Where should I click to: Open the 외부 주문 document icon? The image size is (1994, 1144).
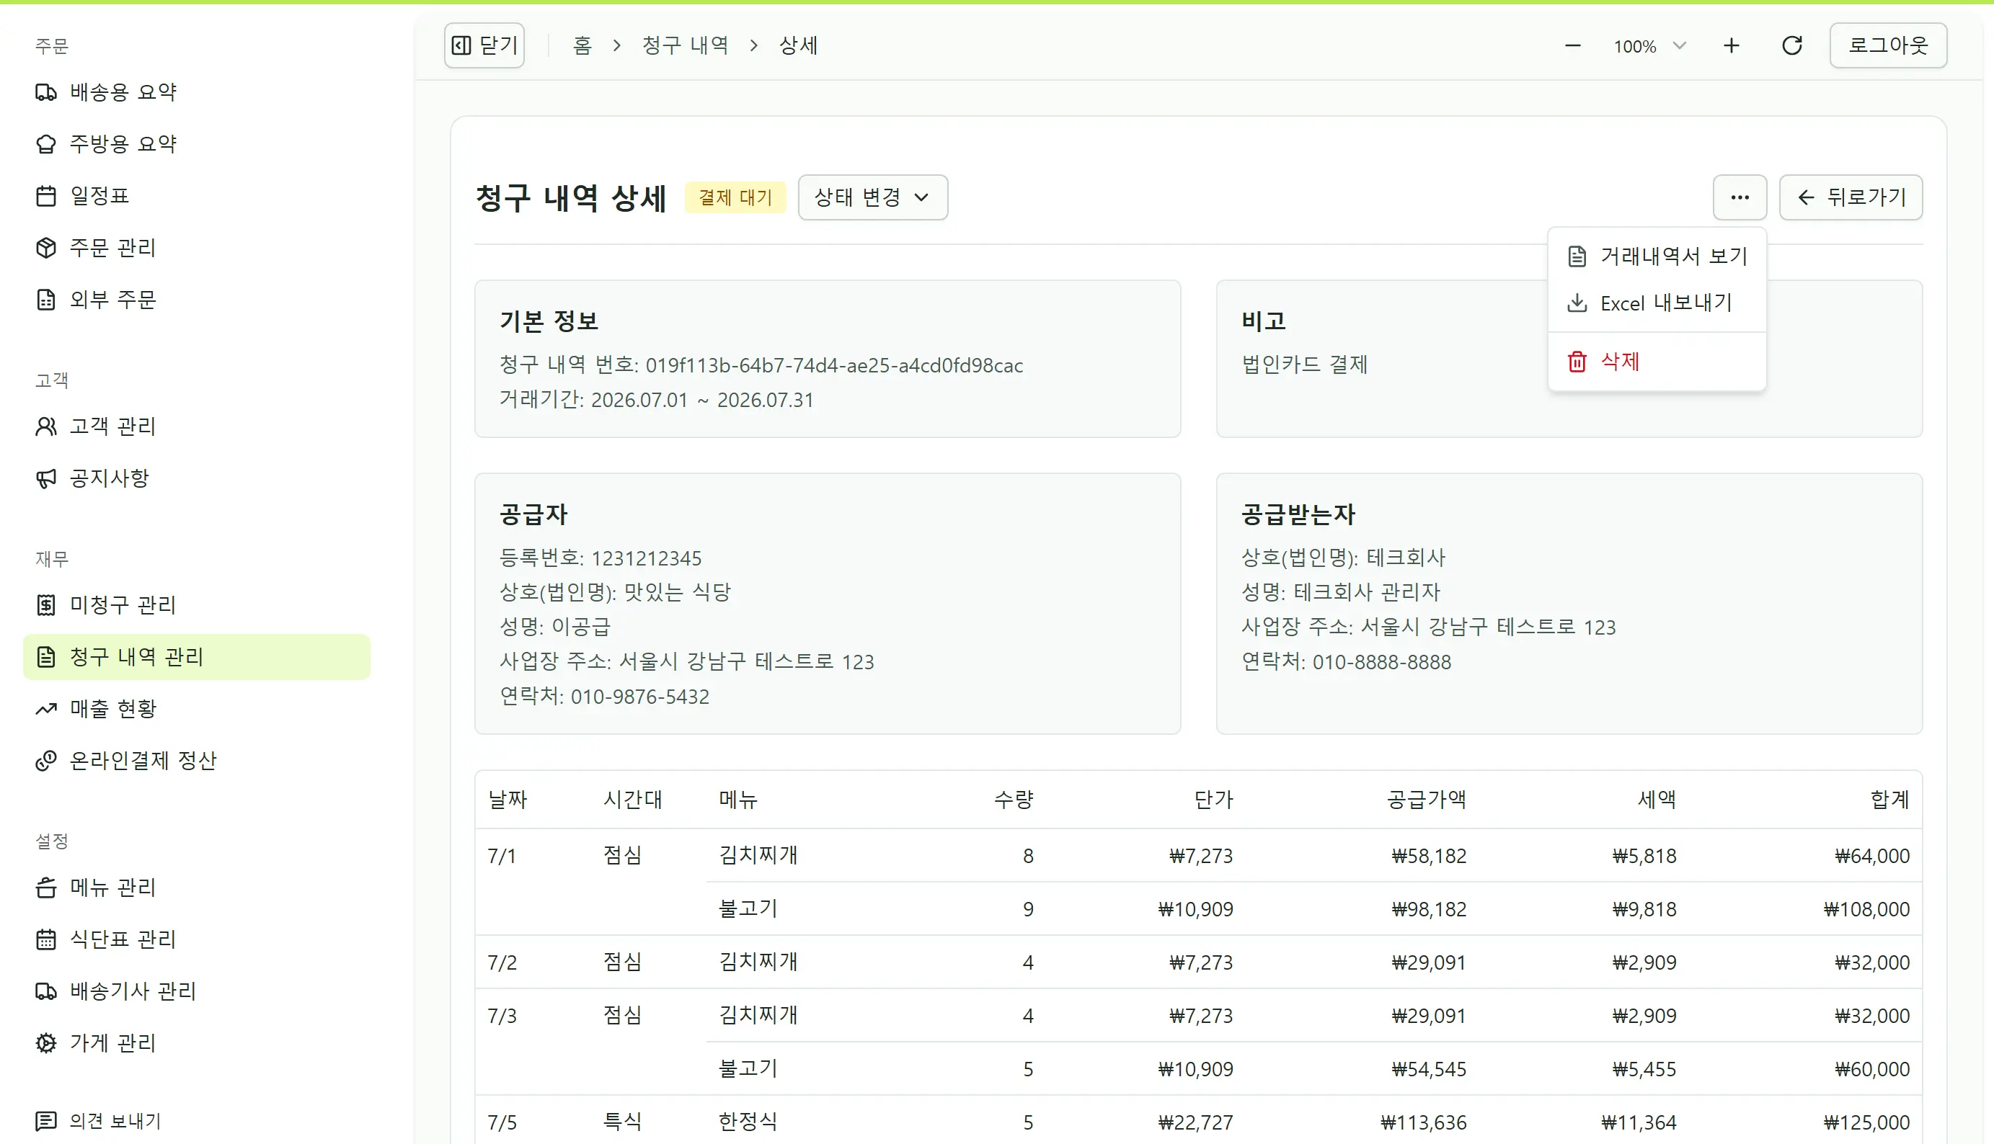tap(45, 300)
